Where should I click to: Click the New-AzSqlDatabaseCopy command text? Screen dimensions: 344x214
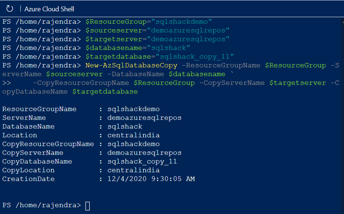point(131,66)
